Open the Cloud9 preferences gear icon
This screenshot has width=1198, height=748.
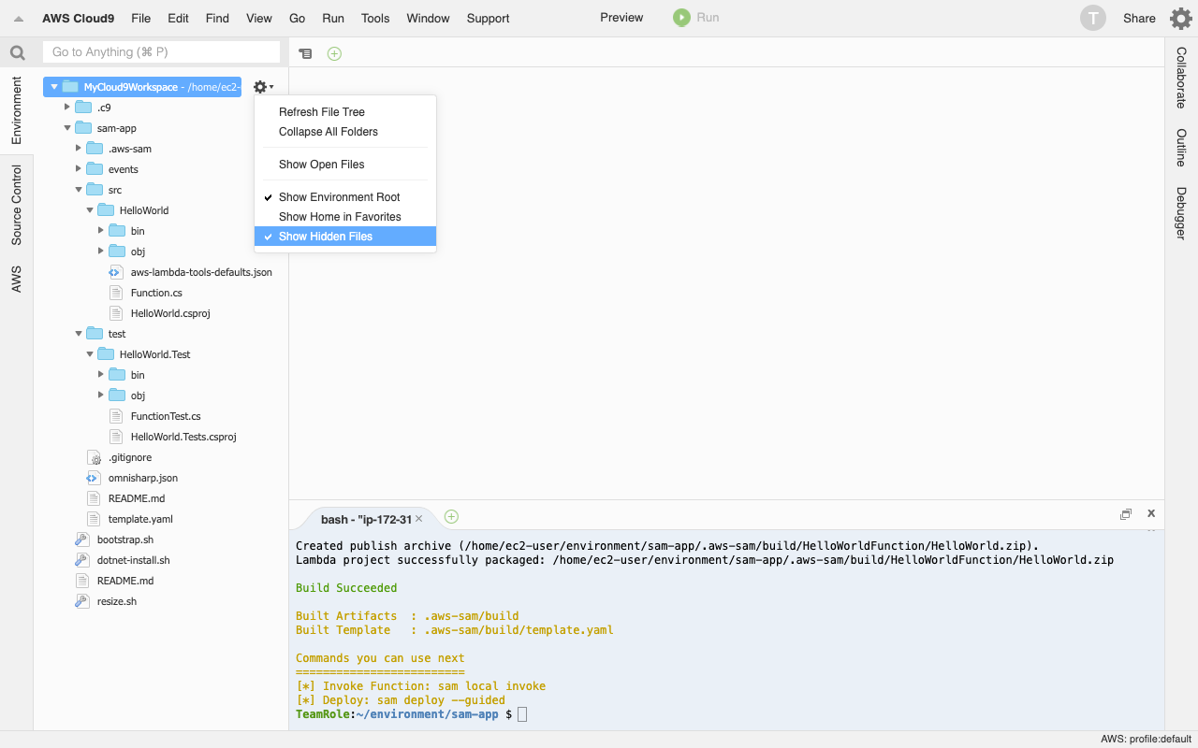[x=1180, y=18]
